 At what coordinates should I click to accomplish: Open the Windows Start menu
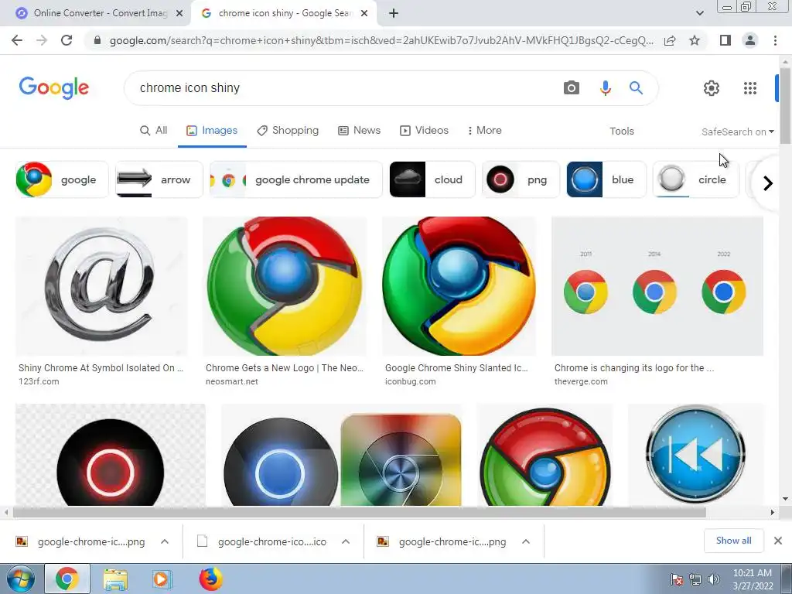(20, 579)
